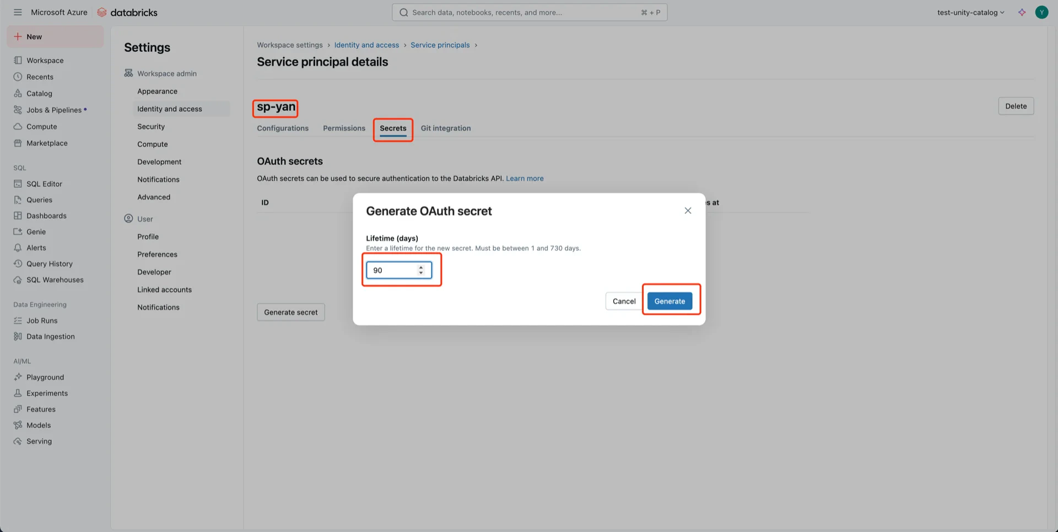This screenshot has width=1058, height=532.
Task: Click the Experiments flask icon
Action: click(18, 393)
